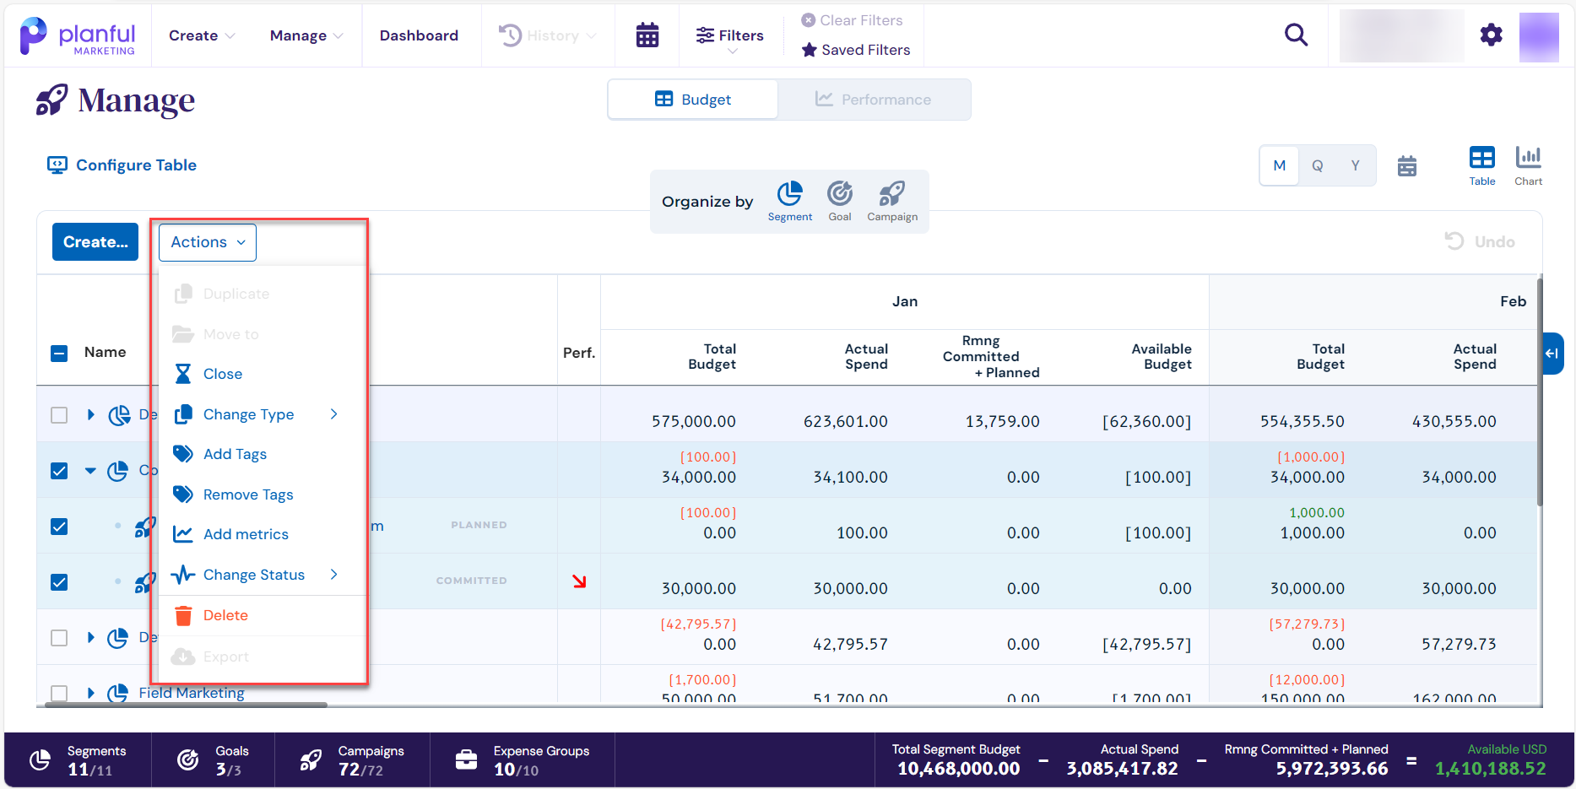The width and height of the screenshot is (1576, 789).
Task: Check the Field Marketing row checkbox
Action: pyautogui.click(x=59, y=694)
